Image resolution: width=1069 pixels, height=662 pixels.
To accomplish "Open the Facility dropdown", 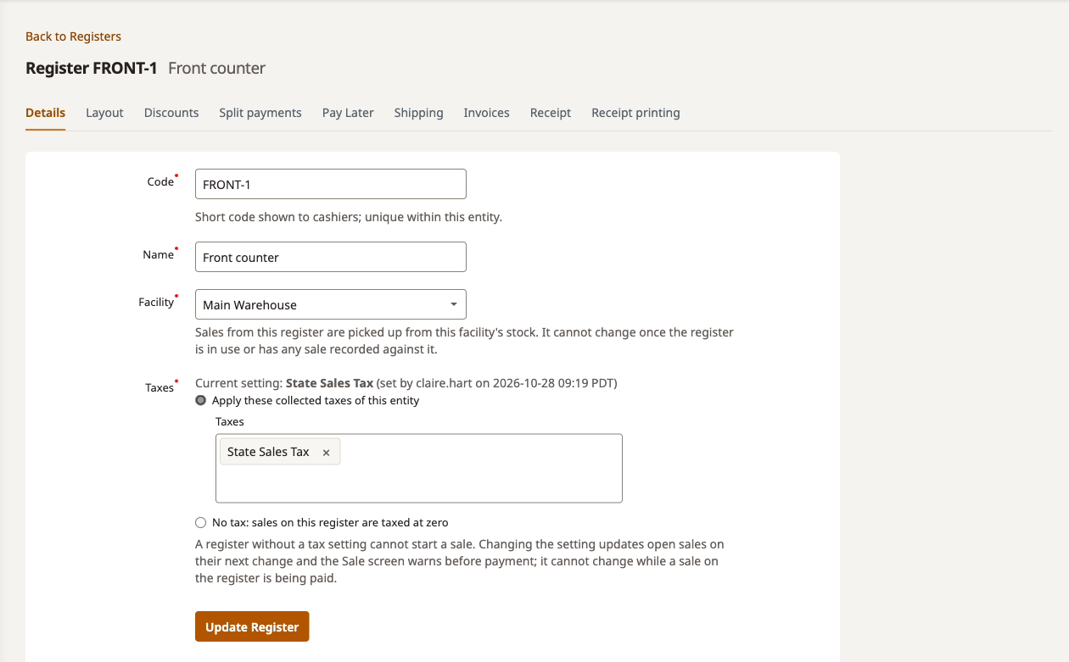I will (331, 304).
